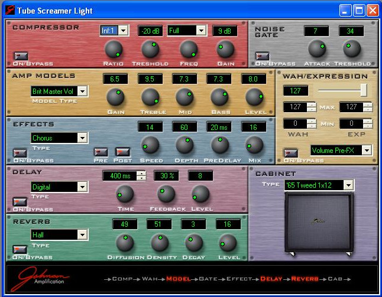Select the Comp stage in signal chain
The width and height of the screenshot is (382, 297).
point(122,279)
